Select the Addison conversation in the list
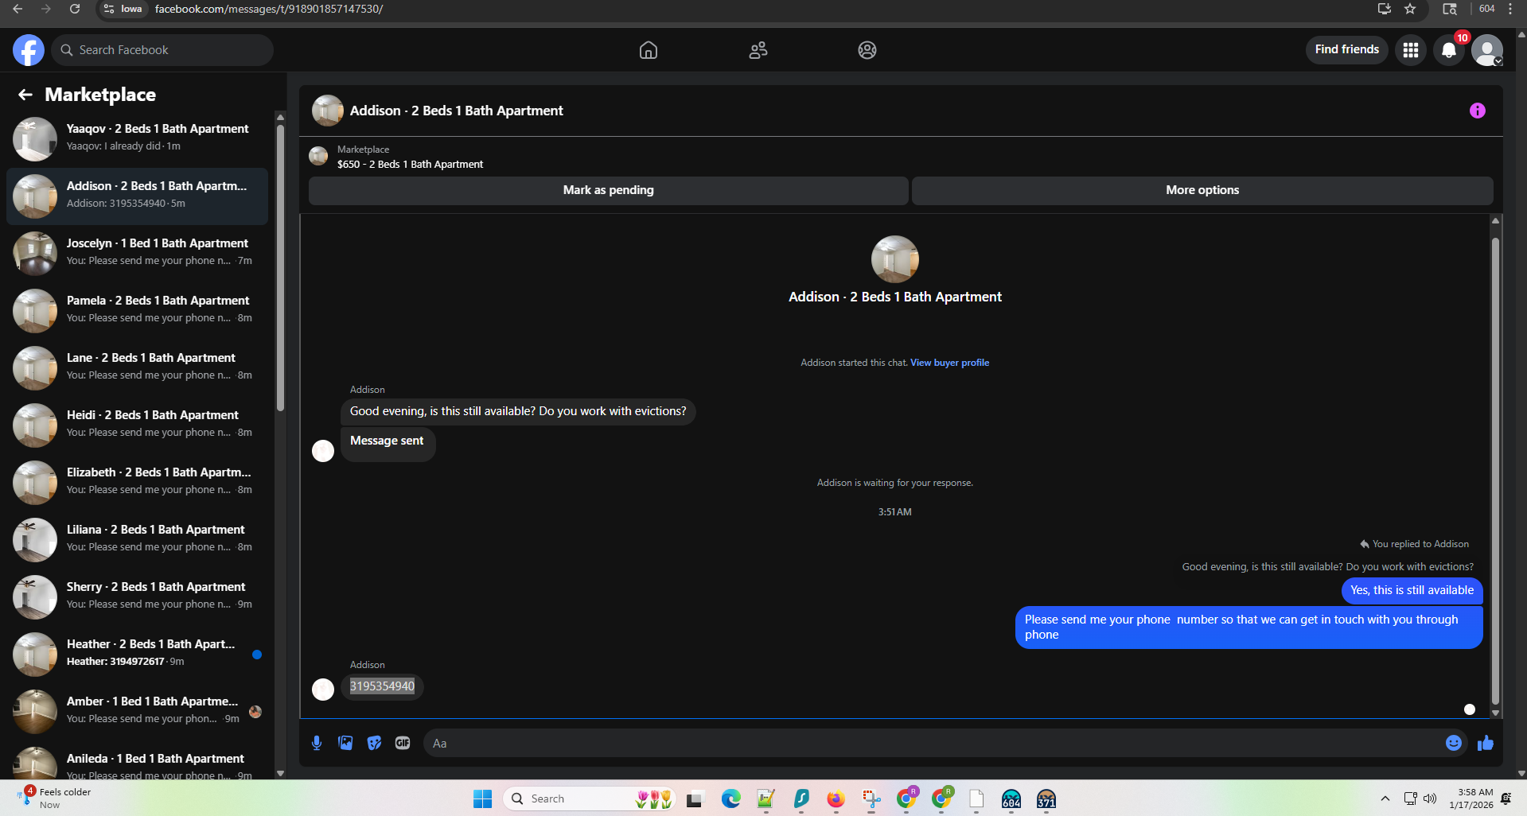Screen dimensions: 1527x816 (137, 196)
